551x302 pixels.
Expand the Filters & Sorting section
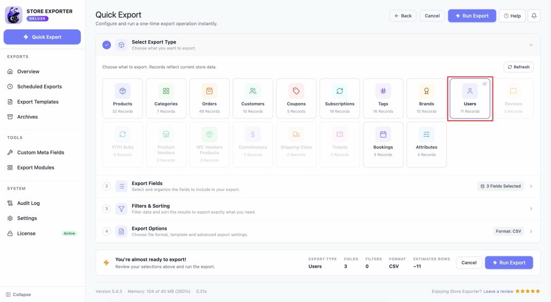coord(318,209)
